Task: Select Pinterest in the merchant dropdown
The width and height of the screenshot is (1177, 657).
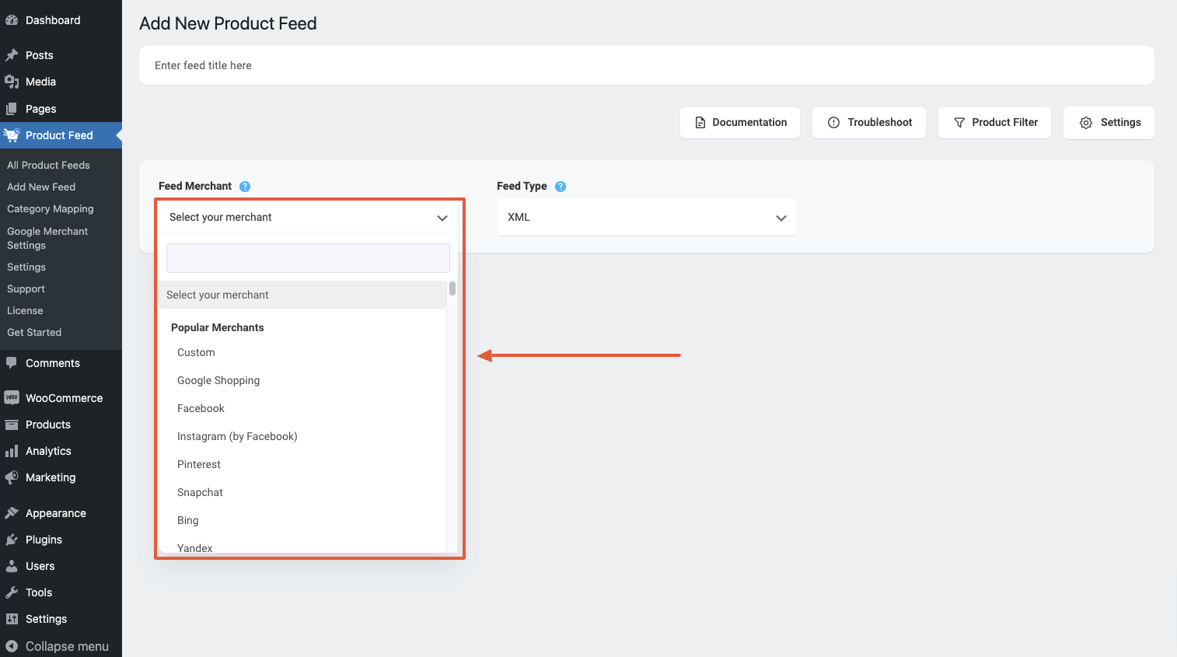Action: point(199,464)
